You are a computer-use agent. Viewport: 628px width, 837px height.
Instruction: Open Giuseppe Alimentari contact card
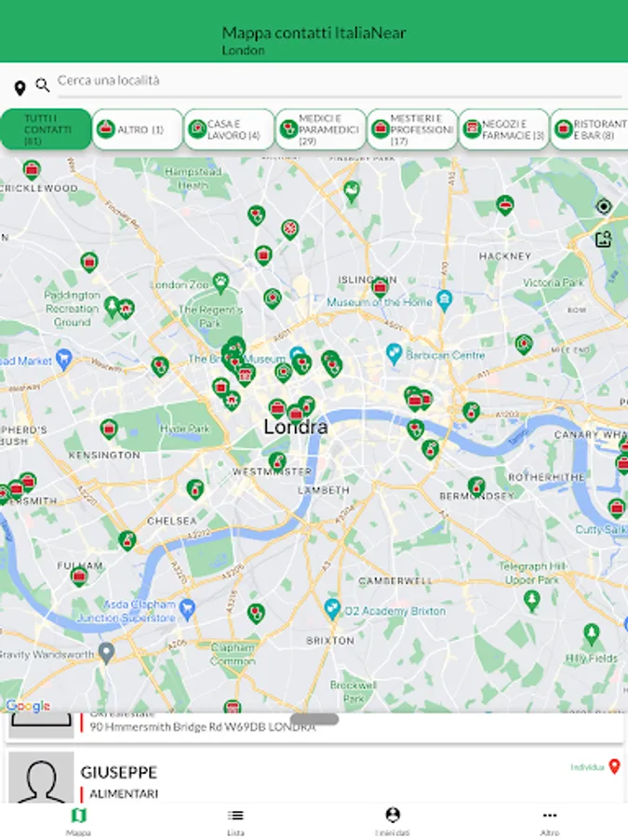click(x=314, y=777)
